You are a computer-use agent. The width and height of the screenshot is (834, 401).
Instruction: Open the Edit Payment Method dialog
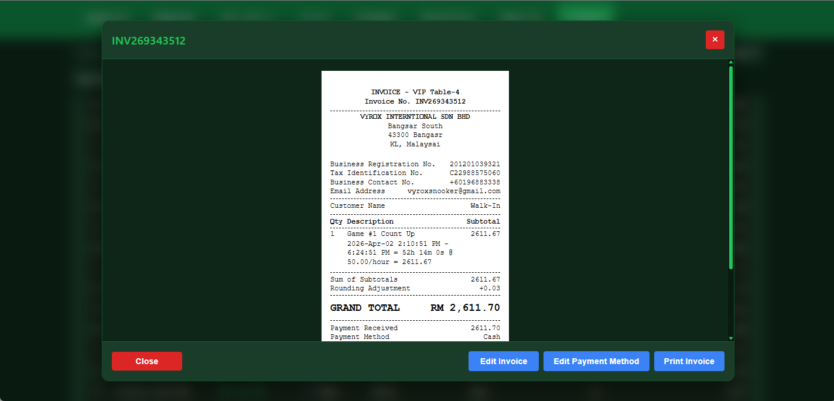tap(596, 361)
